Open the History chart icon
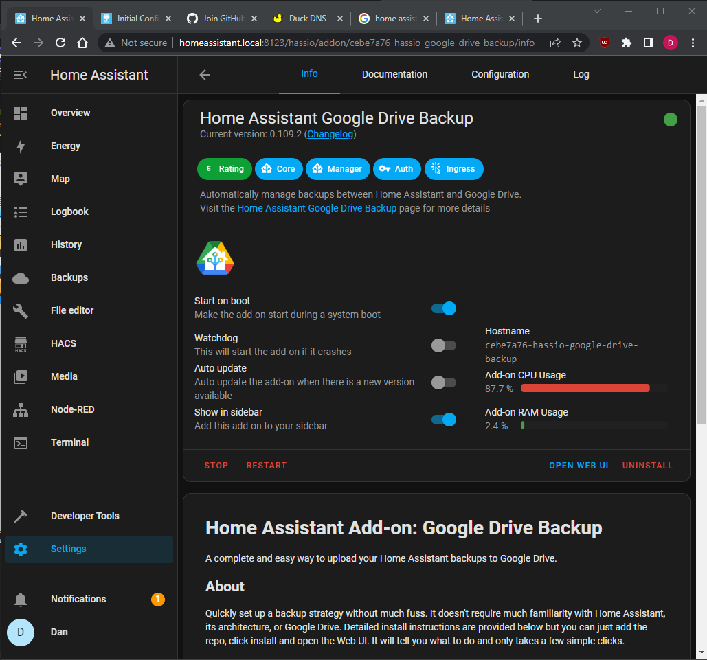 [21, 244]
